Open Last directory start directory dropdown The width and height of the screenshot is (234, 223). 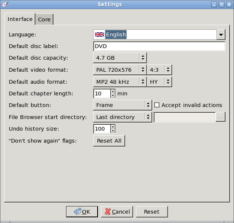(123, 117)
